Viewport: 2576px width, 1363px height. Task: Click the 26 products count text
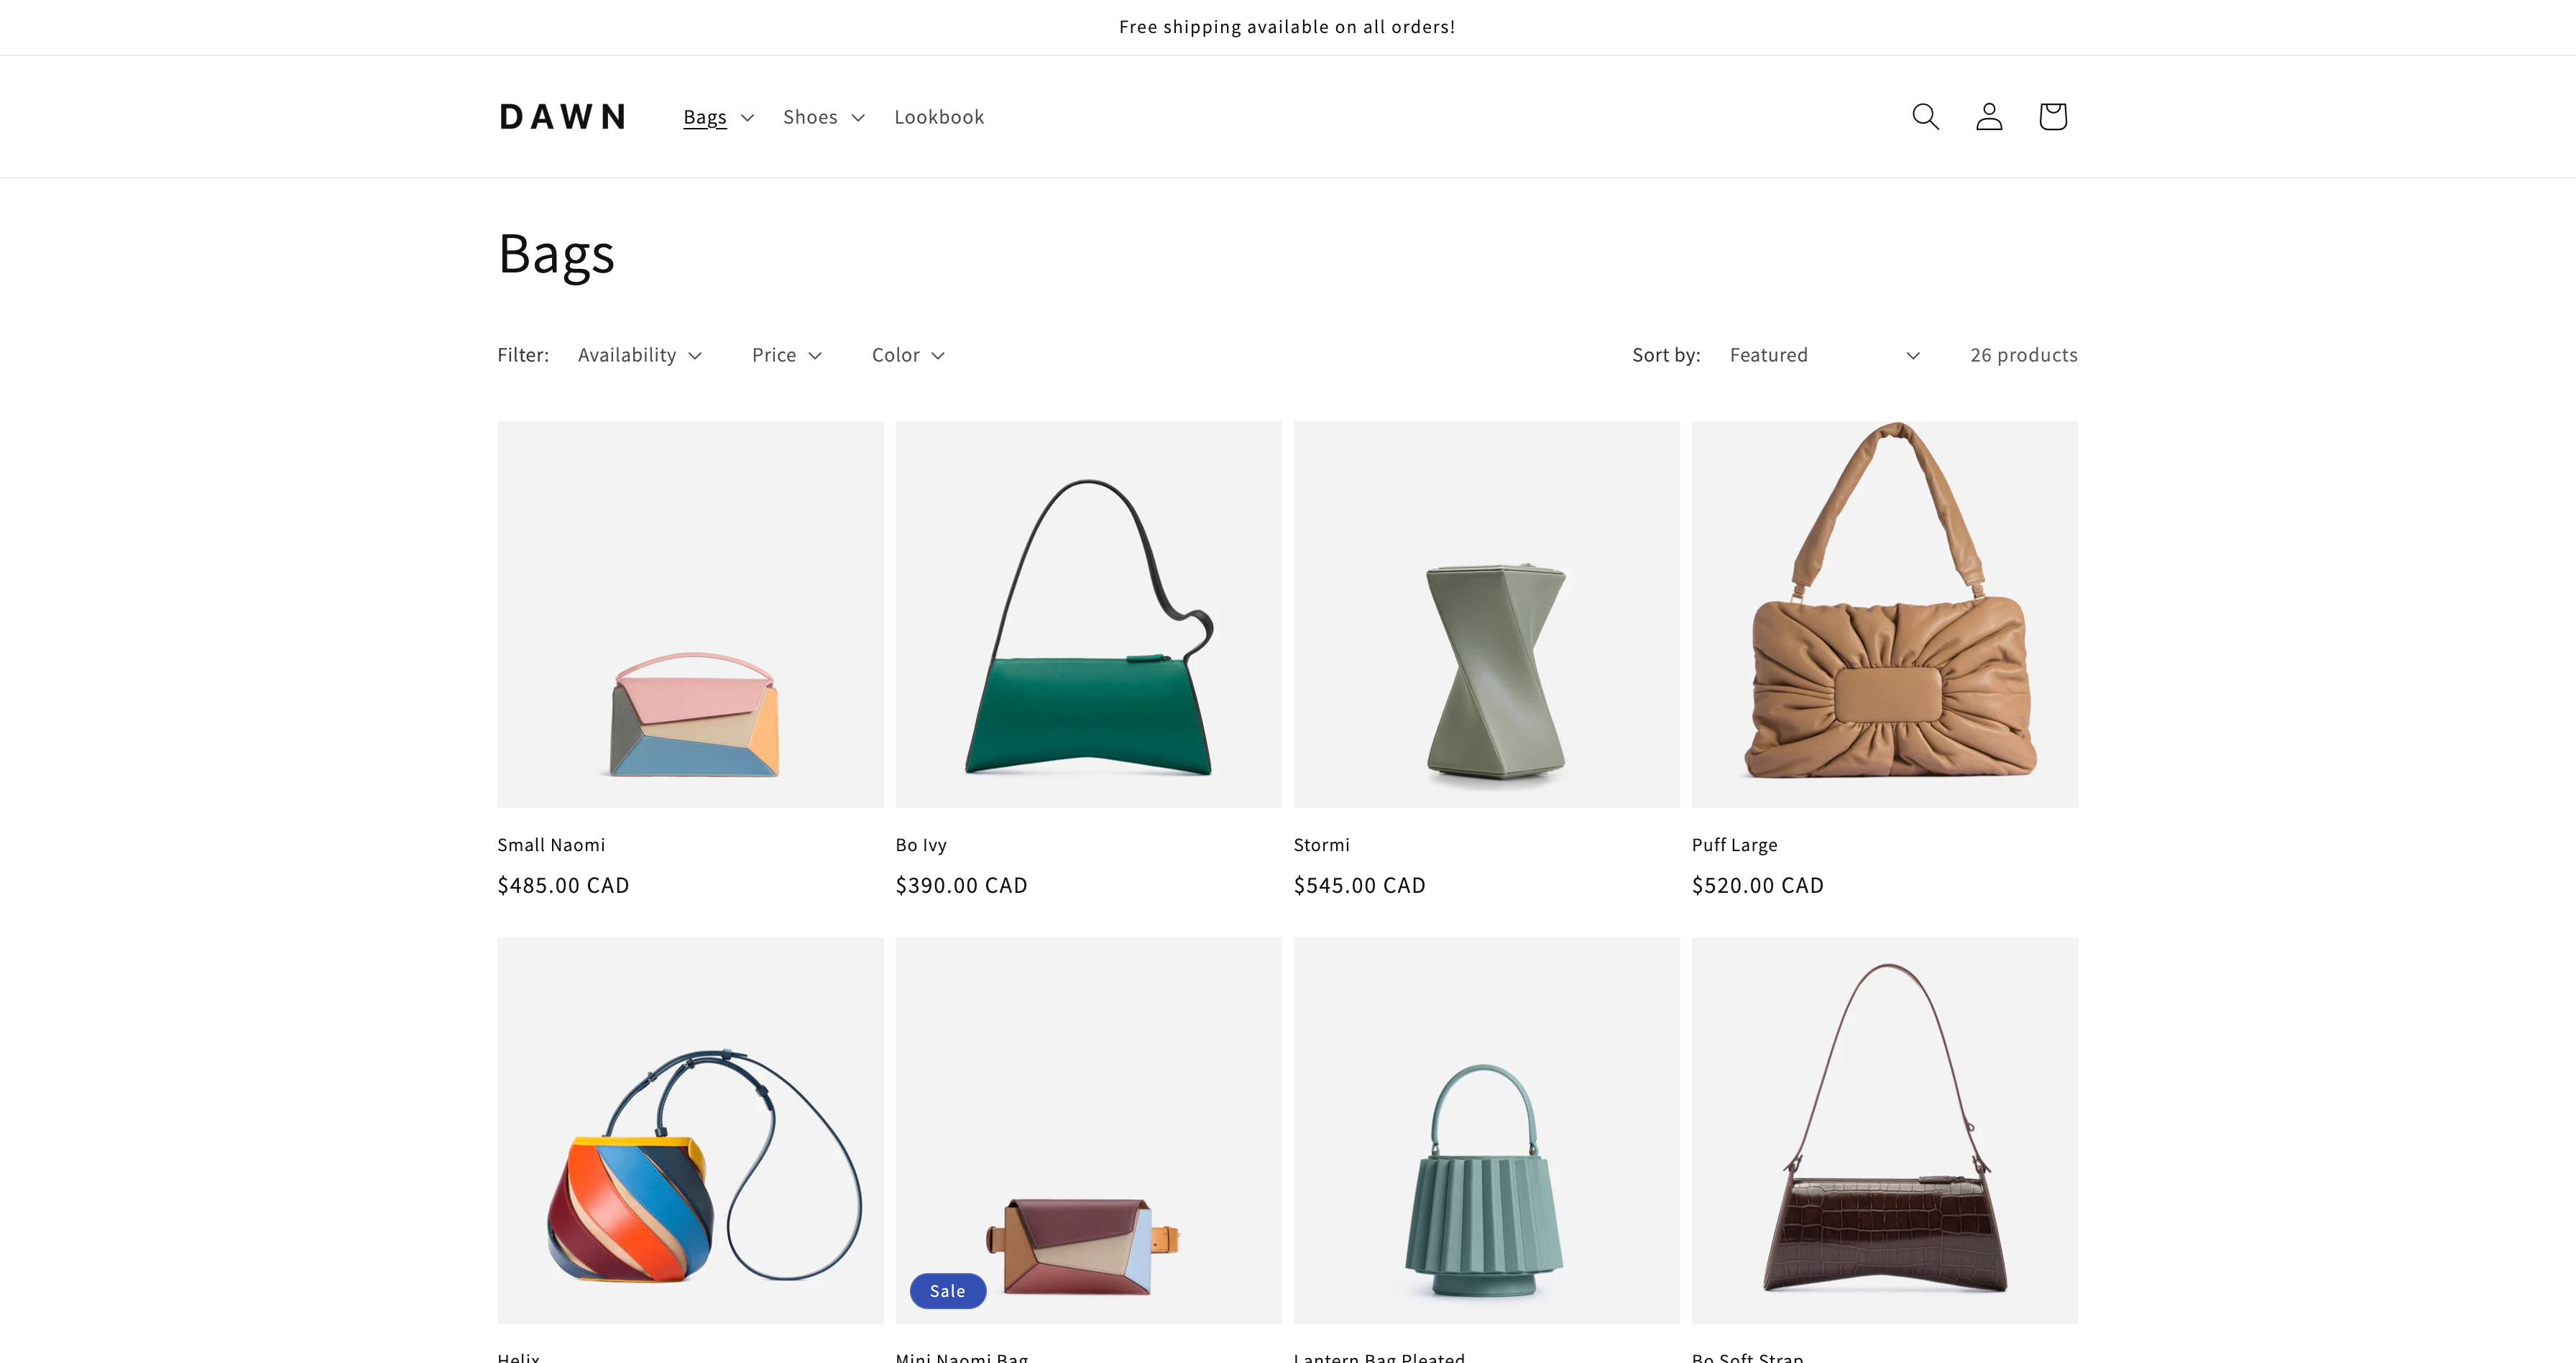click(2023, 355)
